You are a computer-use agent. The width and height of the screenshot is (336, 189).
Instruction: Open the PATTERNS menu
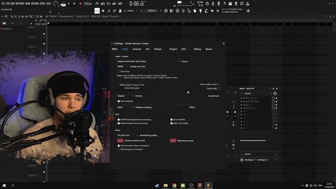[20, 4]
